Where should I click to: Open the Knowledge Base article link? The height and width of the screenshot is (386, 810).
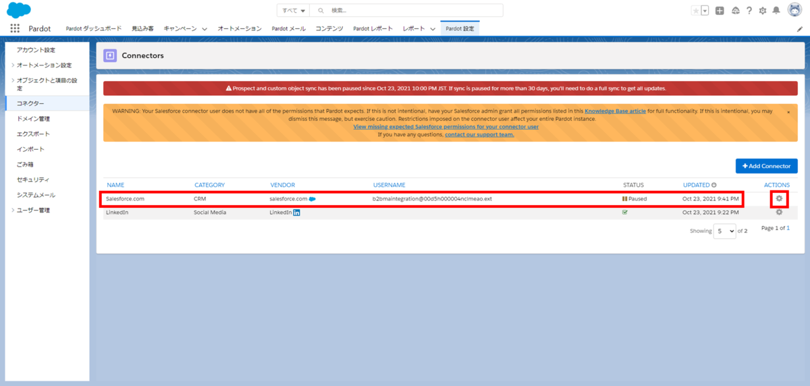(x=615, y=111)
